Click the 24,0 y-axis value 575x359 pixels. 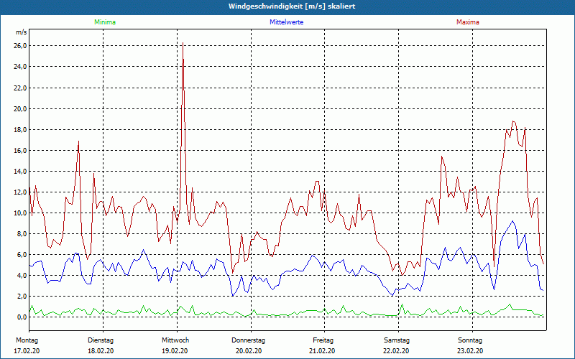point(21,67)
